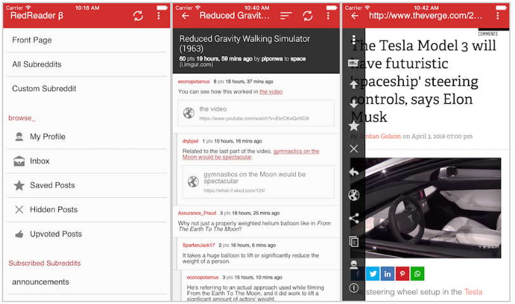
Task: Open Front Page in RedReader menu
Action: (87, 40)
